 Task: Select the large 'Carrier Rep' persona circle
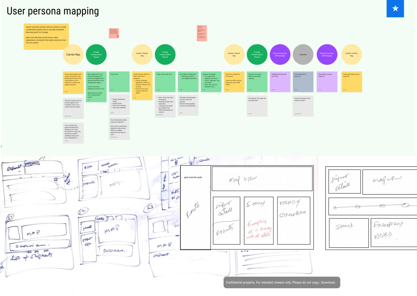pos(73,55)
